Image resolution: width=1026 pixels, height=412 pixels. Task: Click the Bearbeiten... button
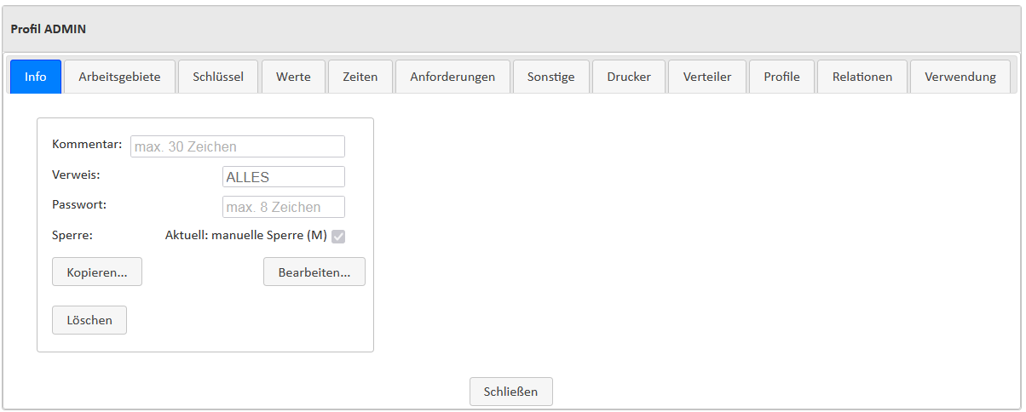click(314, 272)
